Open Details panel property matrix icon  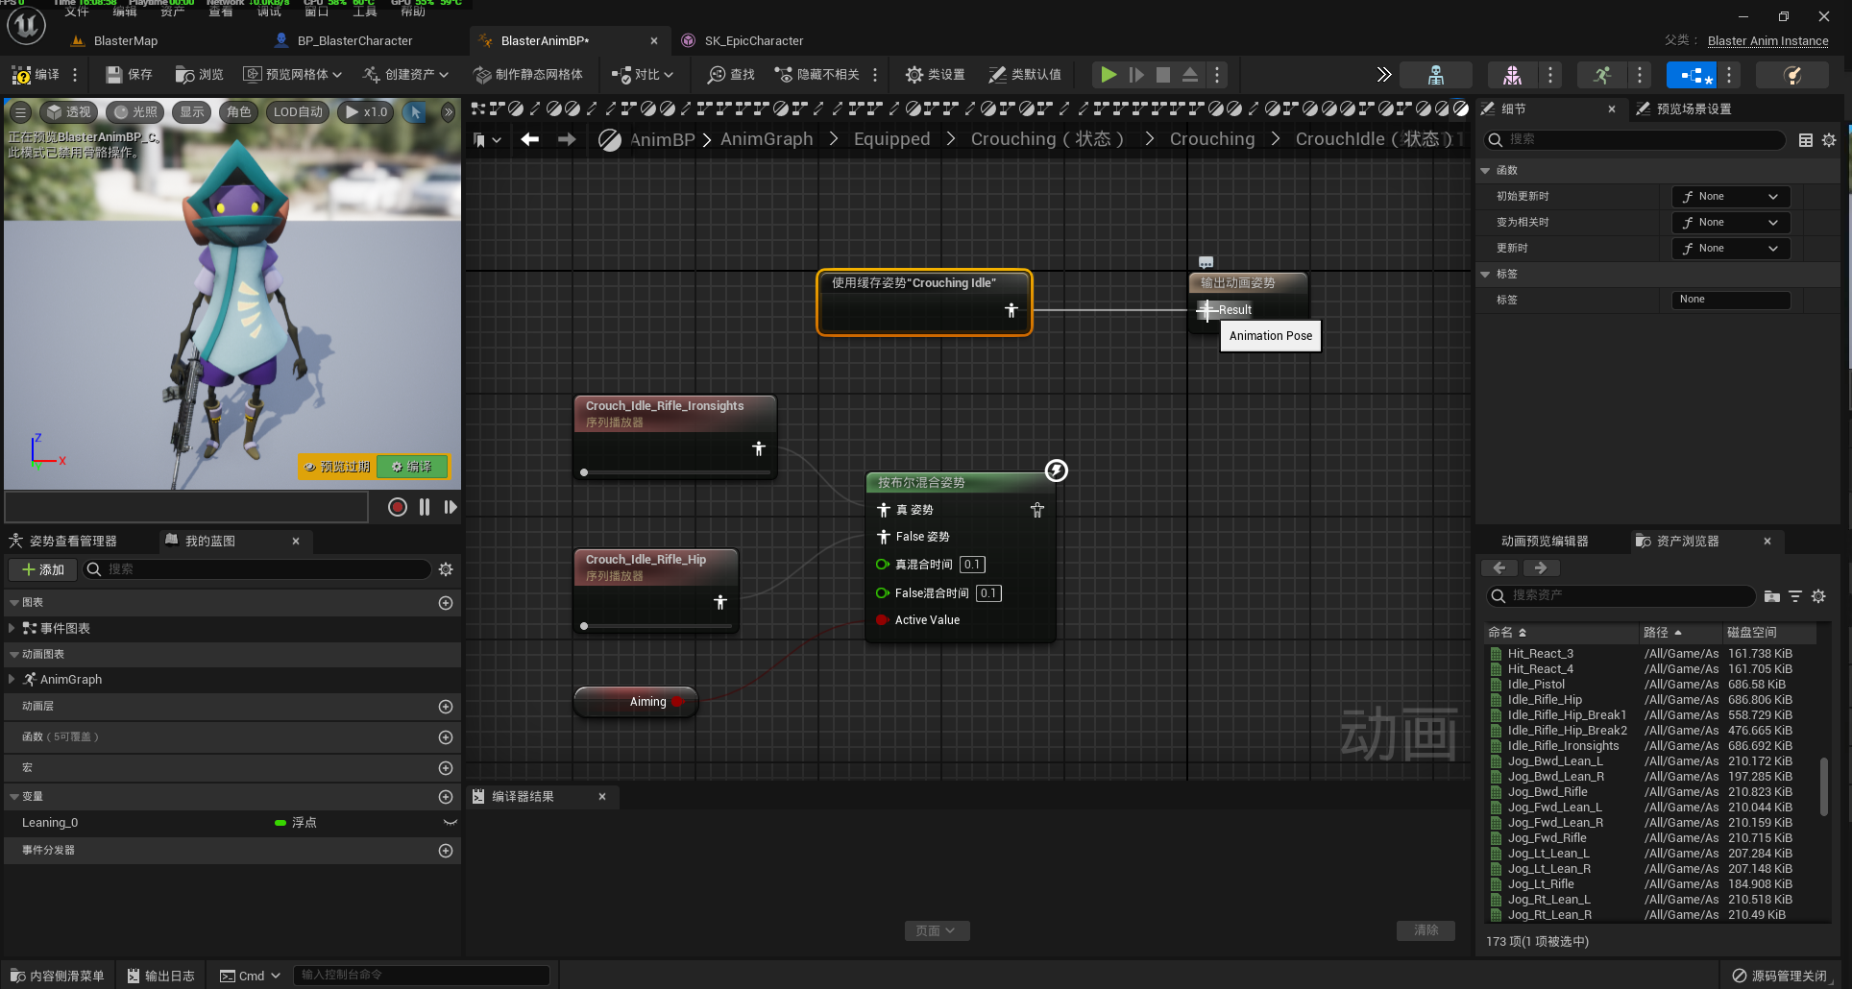tap(1806, 140)
